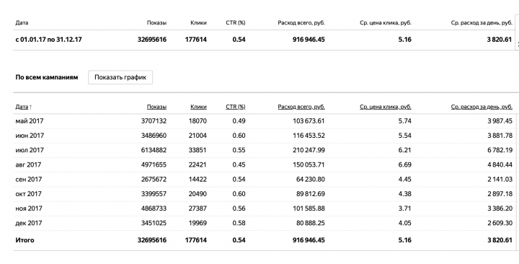Click По всем кампаниям heading
Image resolution: width=519 pixels, height=264 pixels.
[x=47, y=77]
